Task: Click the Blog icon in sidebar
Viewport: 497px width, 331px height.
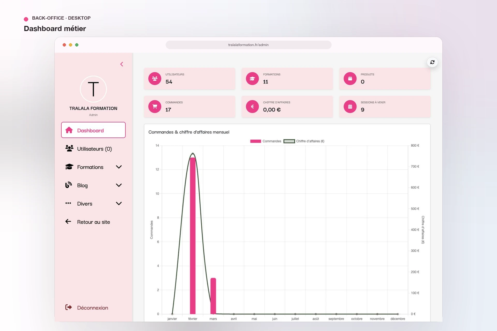Action: pyautogui.click(x=68, y=185)
